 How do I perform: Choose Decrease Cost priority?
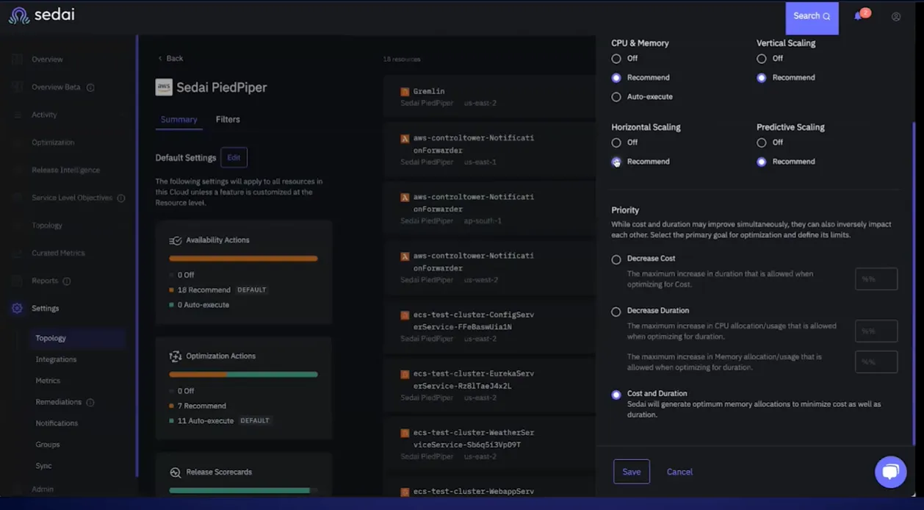tap(616, 259)
